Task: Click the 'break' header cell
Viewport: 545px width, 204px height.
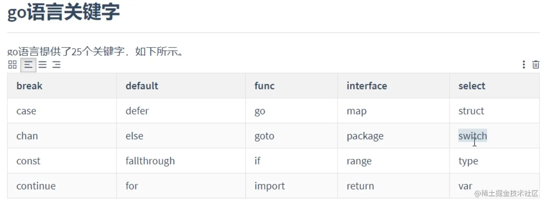Action: click(29, 86)
